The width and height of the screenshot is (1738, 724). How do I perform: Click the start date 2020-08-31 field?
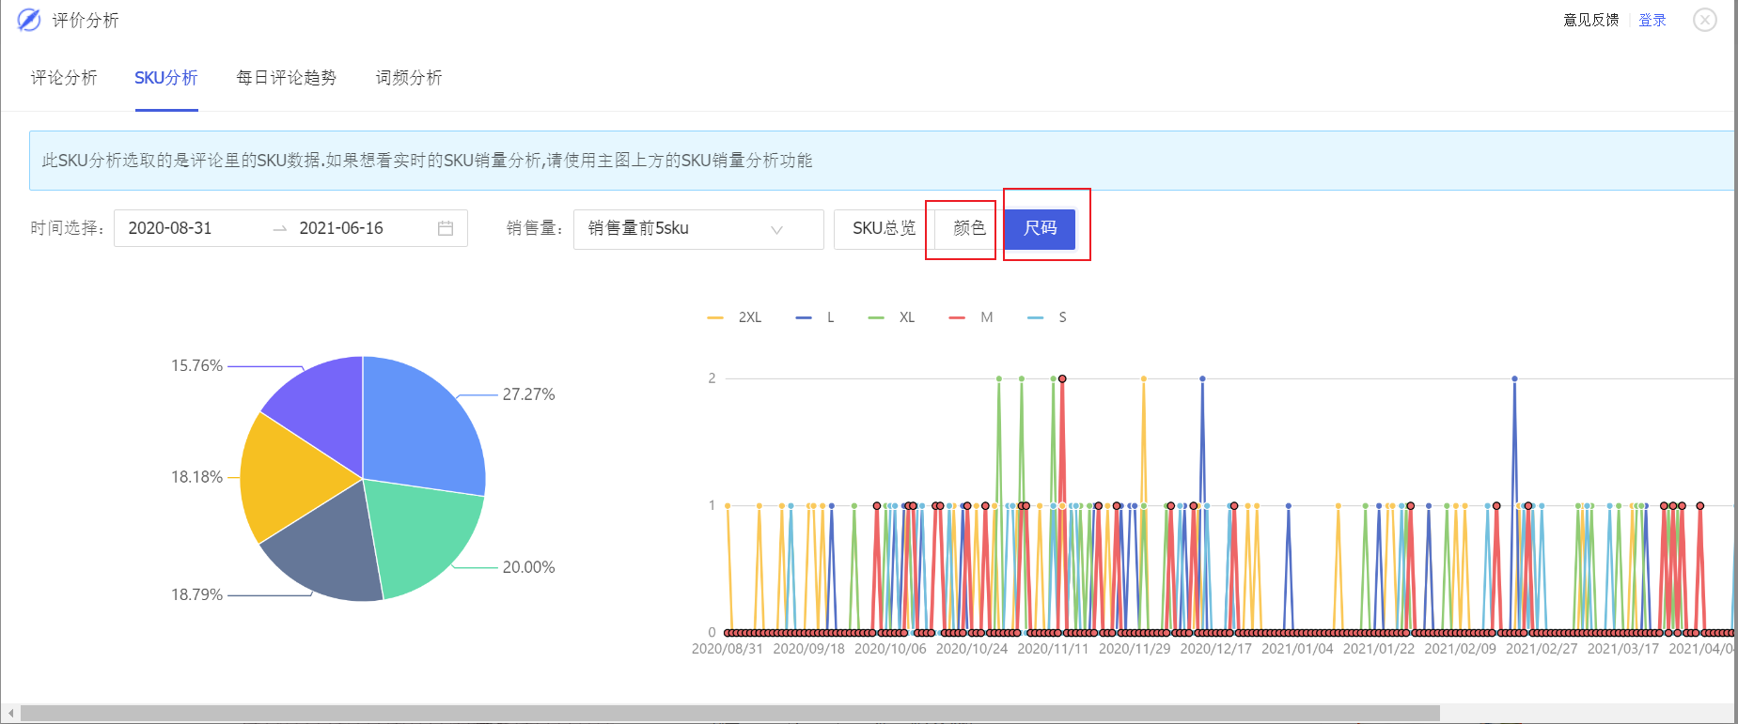point(188,228)
